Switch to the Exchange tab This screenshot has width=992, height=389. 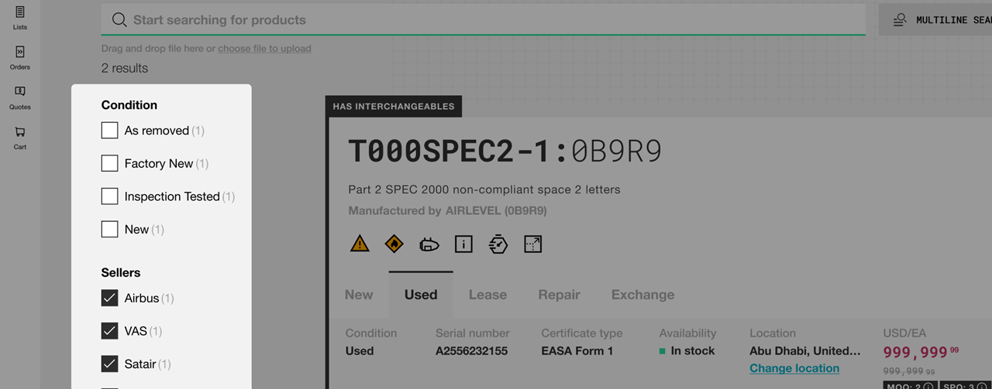pyautogui.click(x=643, y=295)
